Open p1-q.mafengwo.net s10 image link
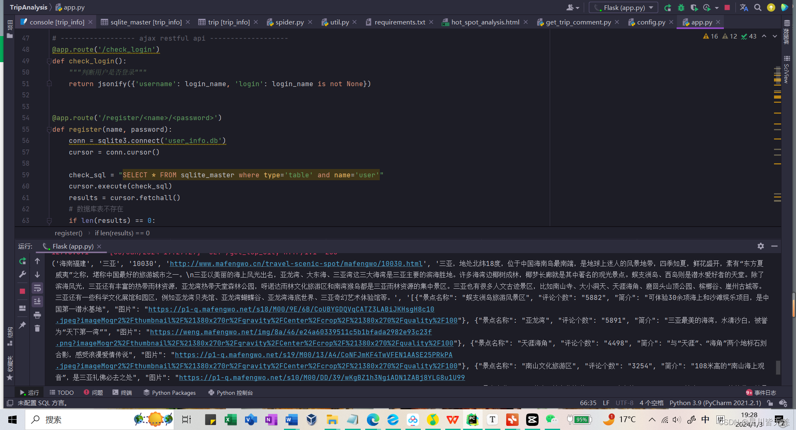Screen dimensions: 796x430 (322, 377)
